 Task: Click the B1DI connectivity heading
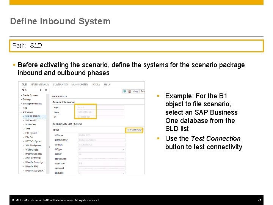(56, 130)
